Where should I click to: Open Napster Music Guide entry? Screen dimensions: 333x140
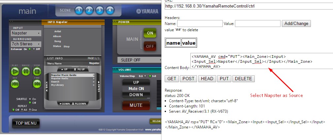(73, 75)
